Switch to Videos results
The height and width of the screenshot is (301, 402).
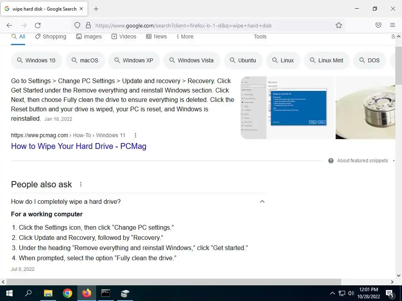click(124, 36)
